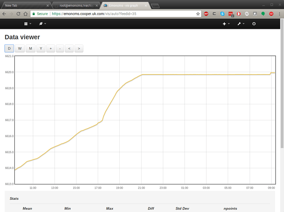This screenshot has width=284, height=212.
Task: Open the emoncms leaf menu dropdown
Action: click(43, 24)
